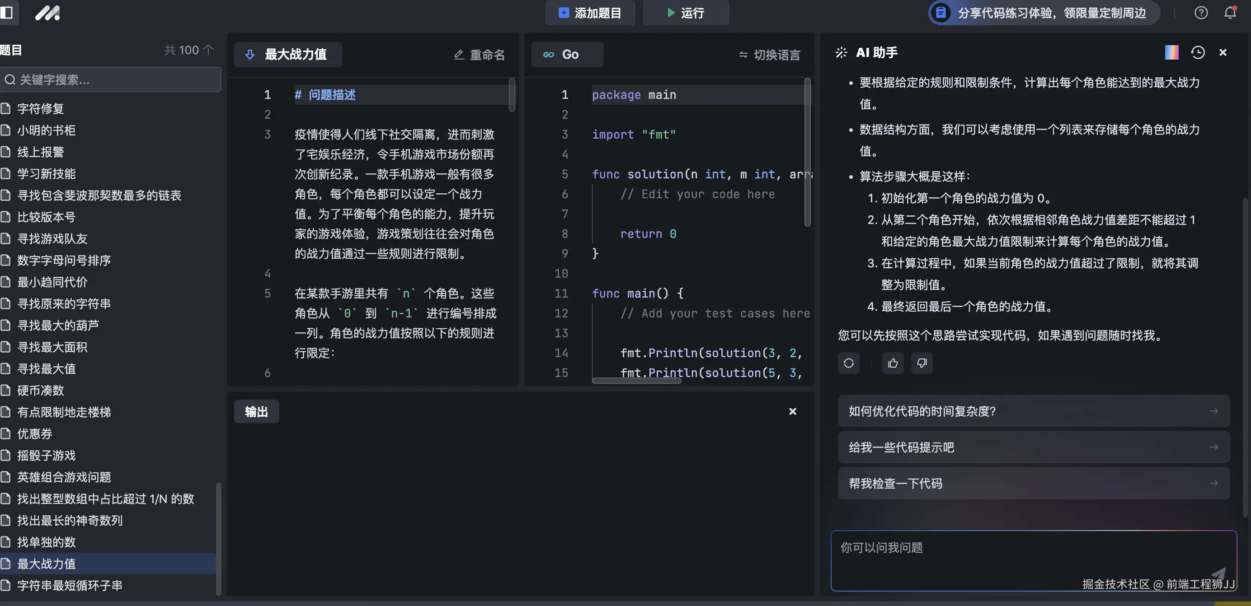
Task: Give a thumbs down to the AI response
Action: click(921, 363)
